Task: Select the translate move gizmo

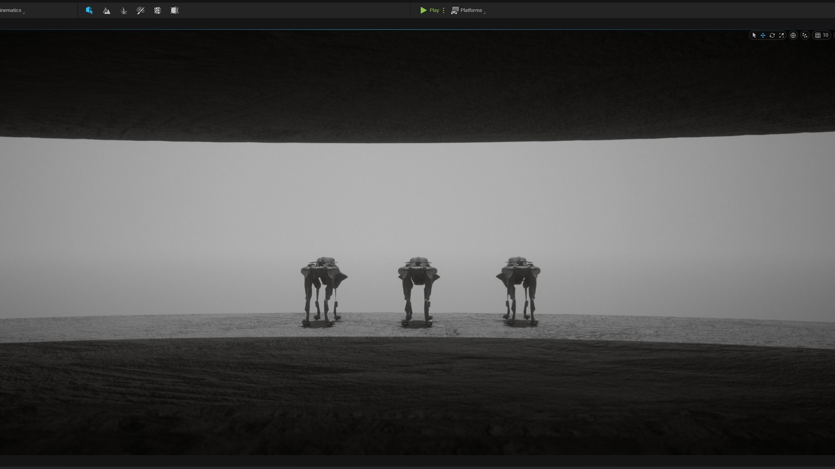Action: pyautogui.click(x=763, y=35)
